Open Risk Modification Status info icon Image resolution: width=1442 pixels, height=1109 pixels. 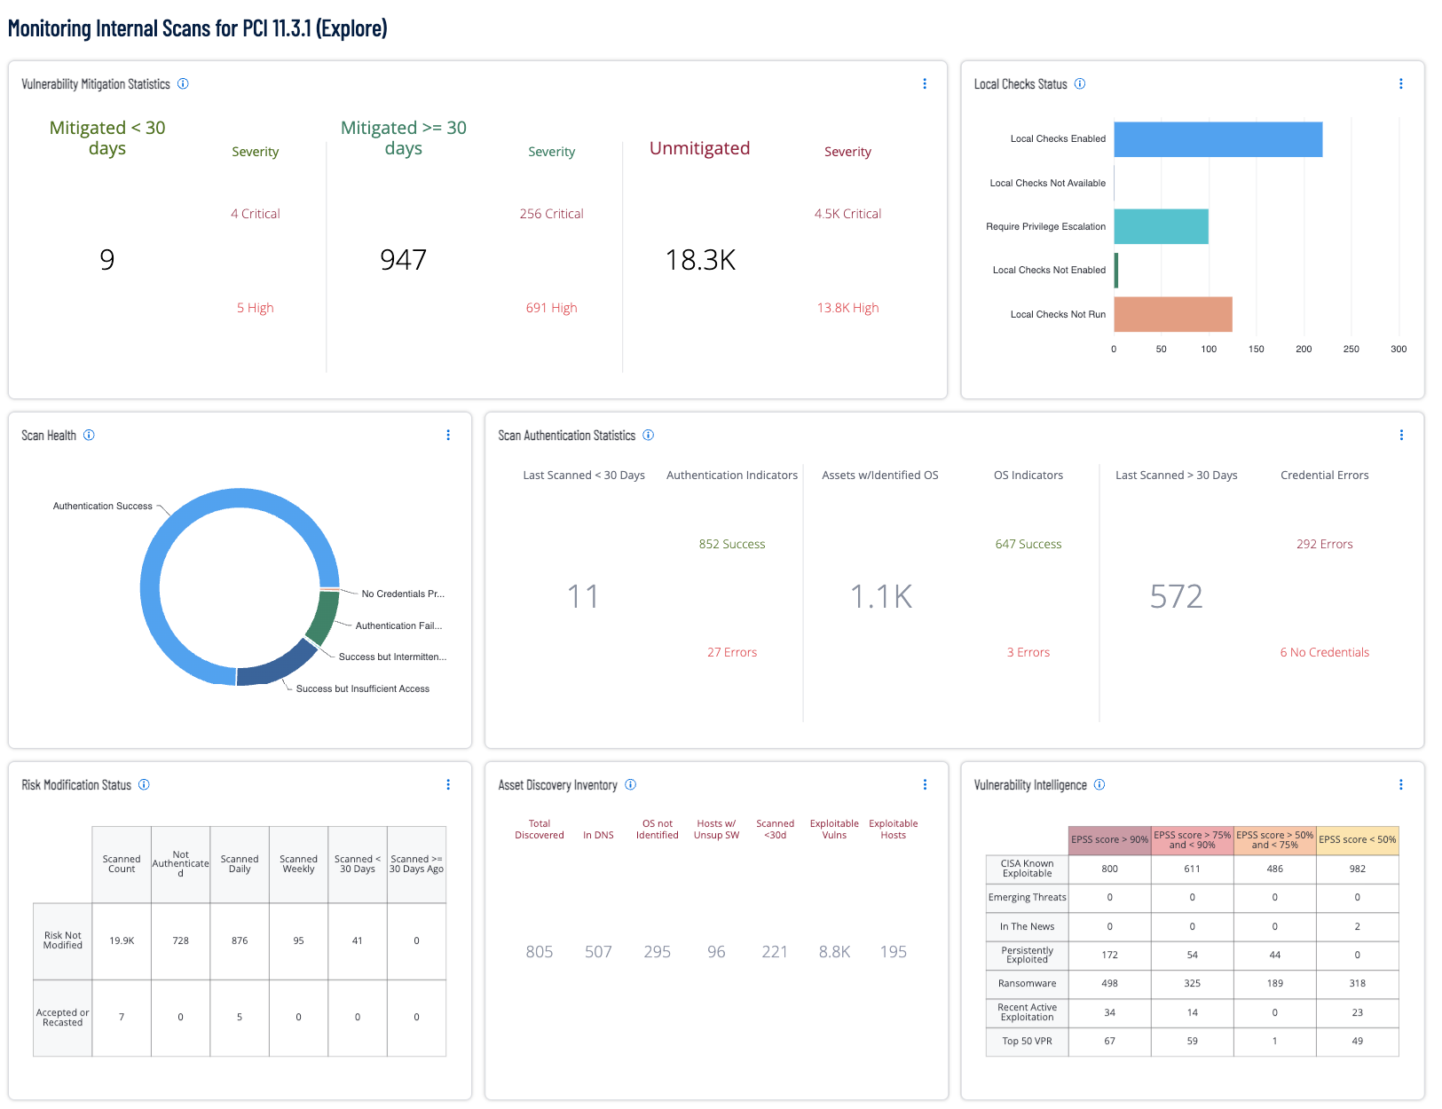tap(144, 785)
